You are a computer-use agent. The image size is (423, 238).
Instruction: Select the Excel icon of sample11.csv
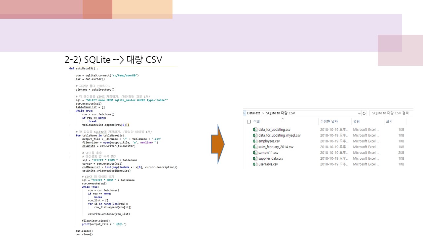tap(254, 152)
